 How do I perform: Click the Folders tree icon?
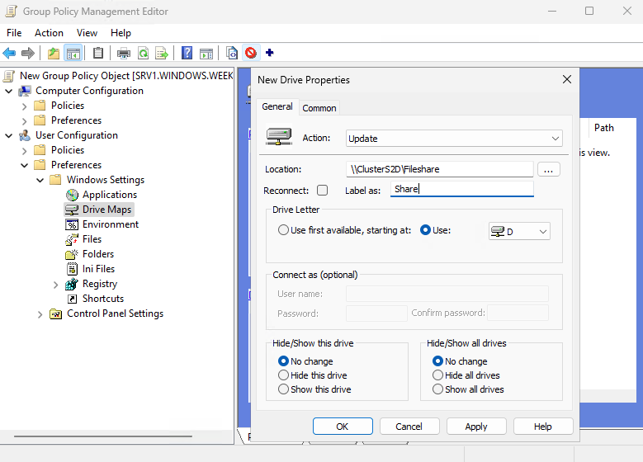pos(72,254)
